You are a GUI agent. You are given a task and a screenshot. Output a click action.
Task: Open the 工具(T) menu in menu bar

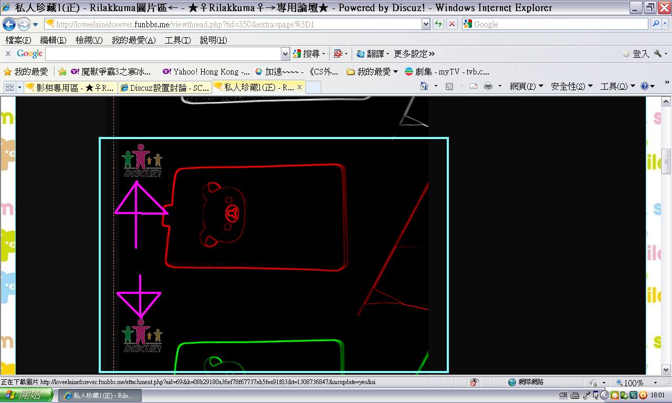[x=177, y=40]
